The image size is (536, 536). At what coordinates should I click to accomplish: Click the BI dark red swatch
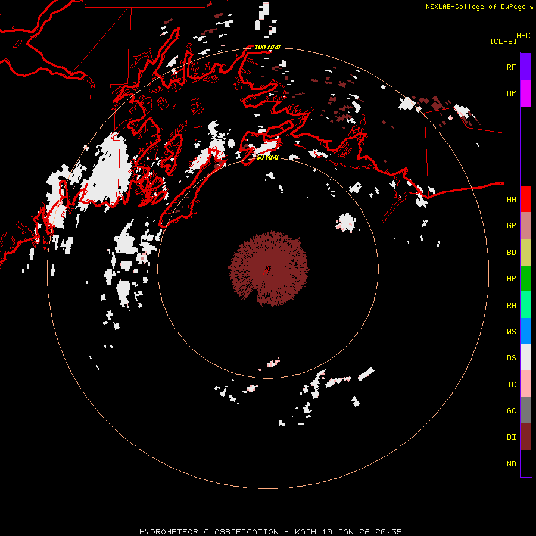click(x=526, y=437)
